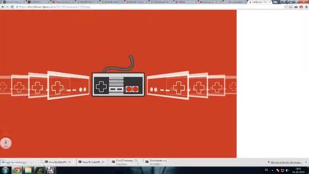The height and width of the screenshot is (174, 309).
Task: Click the ES language indicator
Action: tap(267, 170)
